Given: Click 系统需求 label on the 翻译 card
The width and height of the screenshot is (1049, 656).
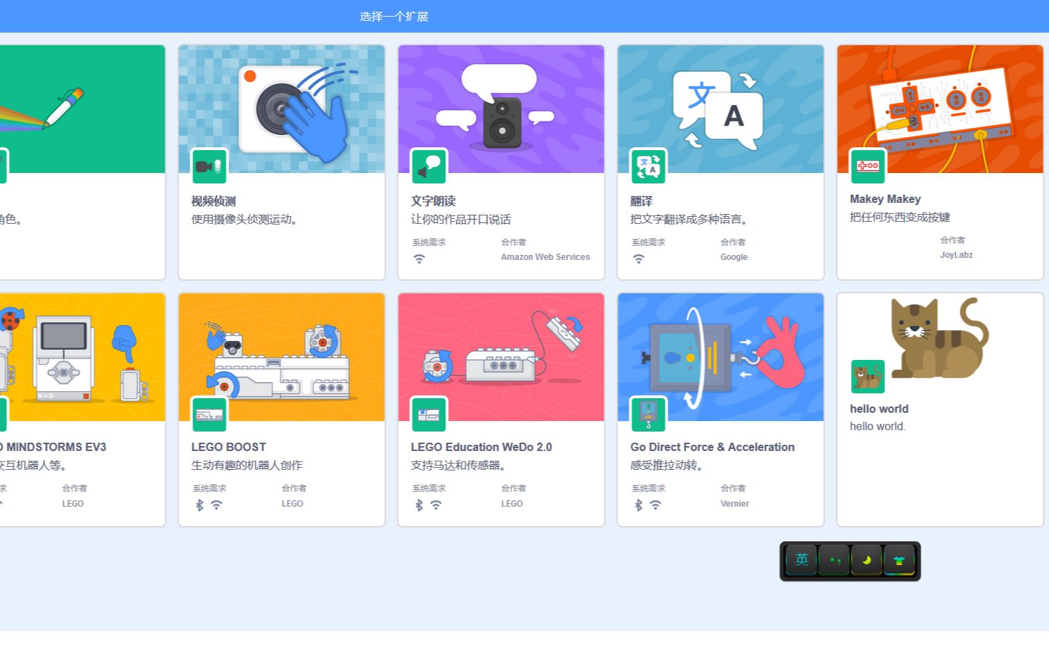Looking at the screenshot, I should click(x=648, y=242).
